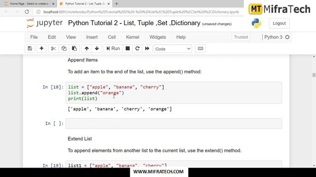Insert a cell below with plus icon

point(41,49)
